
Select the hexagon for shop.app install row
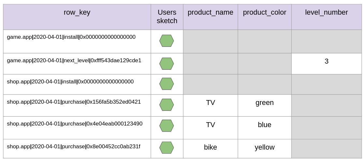point(167,84)
